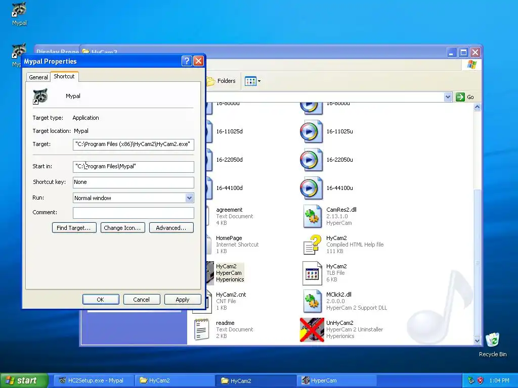Open the Run combo box dropdown
This screenshot has height=388, width=518.
click(x=189, y=198)
